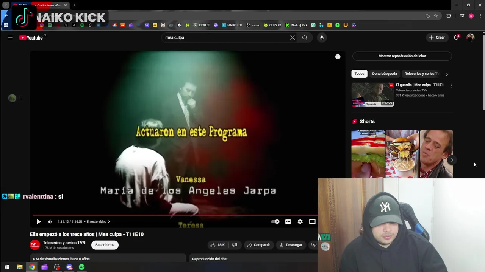
Task: Toggle autoplay switch in the player
Action: pyautogui.click(x=275, y=222)
